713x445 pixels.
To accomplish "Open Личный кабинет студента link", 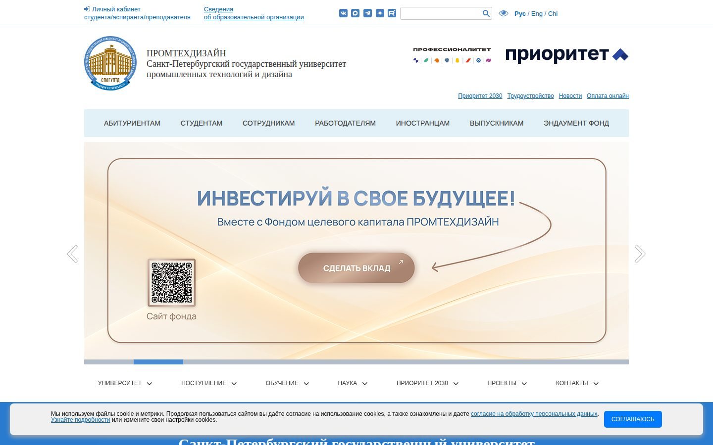I will tap(137, 13).
